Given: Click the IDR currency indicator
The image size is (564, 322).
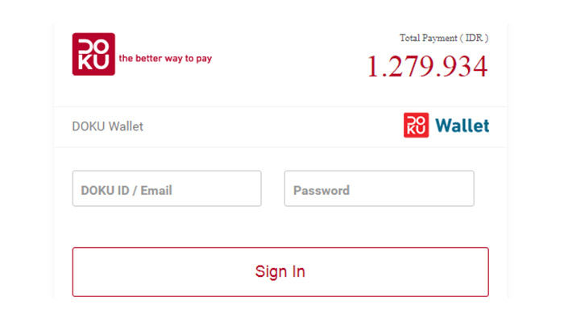Looking at the screenshot, I should [x=474, y=38].
